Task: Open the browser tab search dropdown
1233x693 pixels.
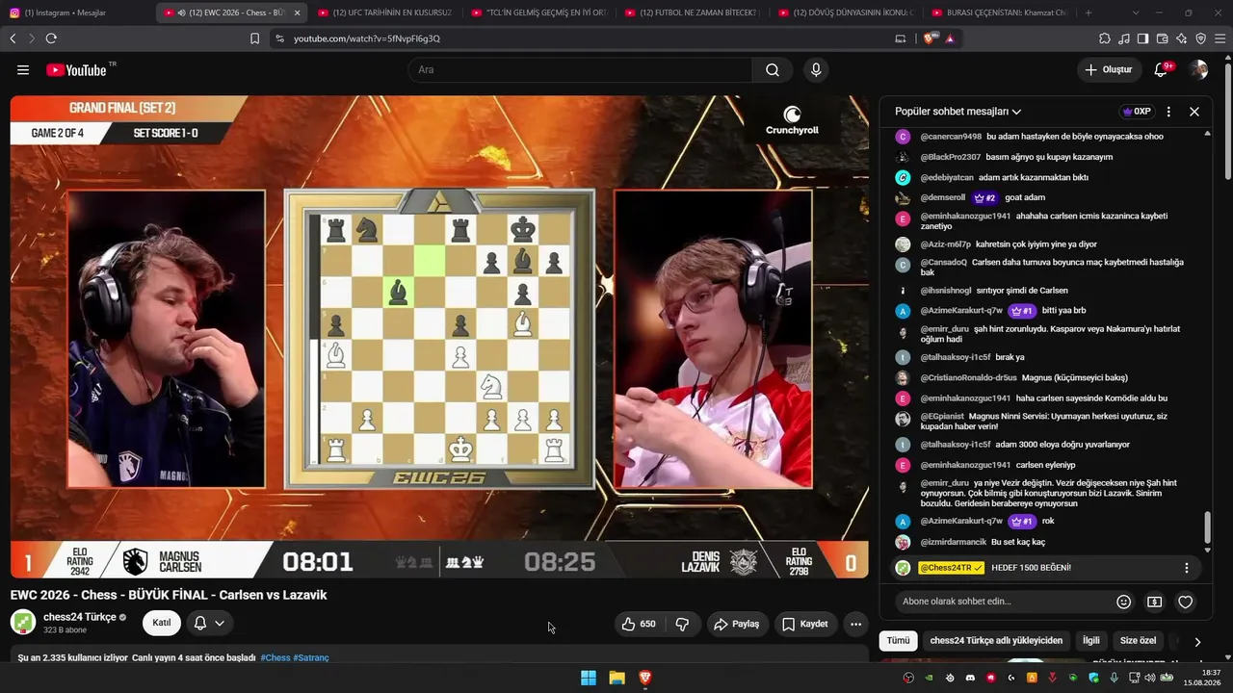Action: pos(1136,13)
